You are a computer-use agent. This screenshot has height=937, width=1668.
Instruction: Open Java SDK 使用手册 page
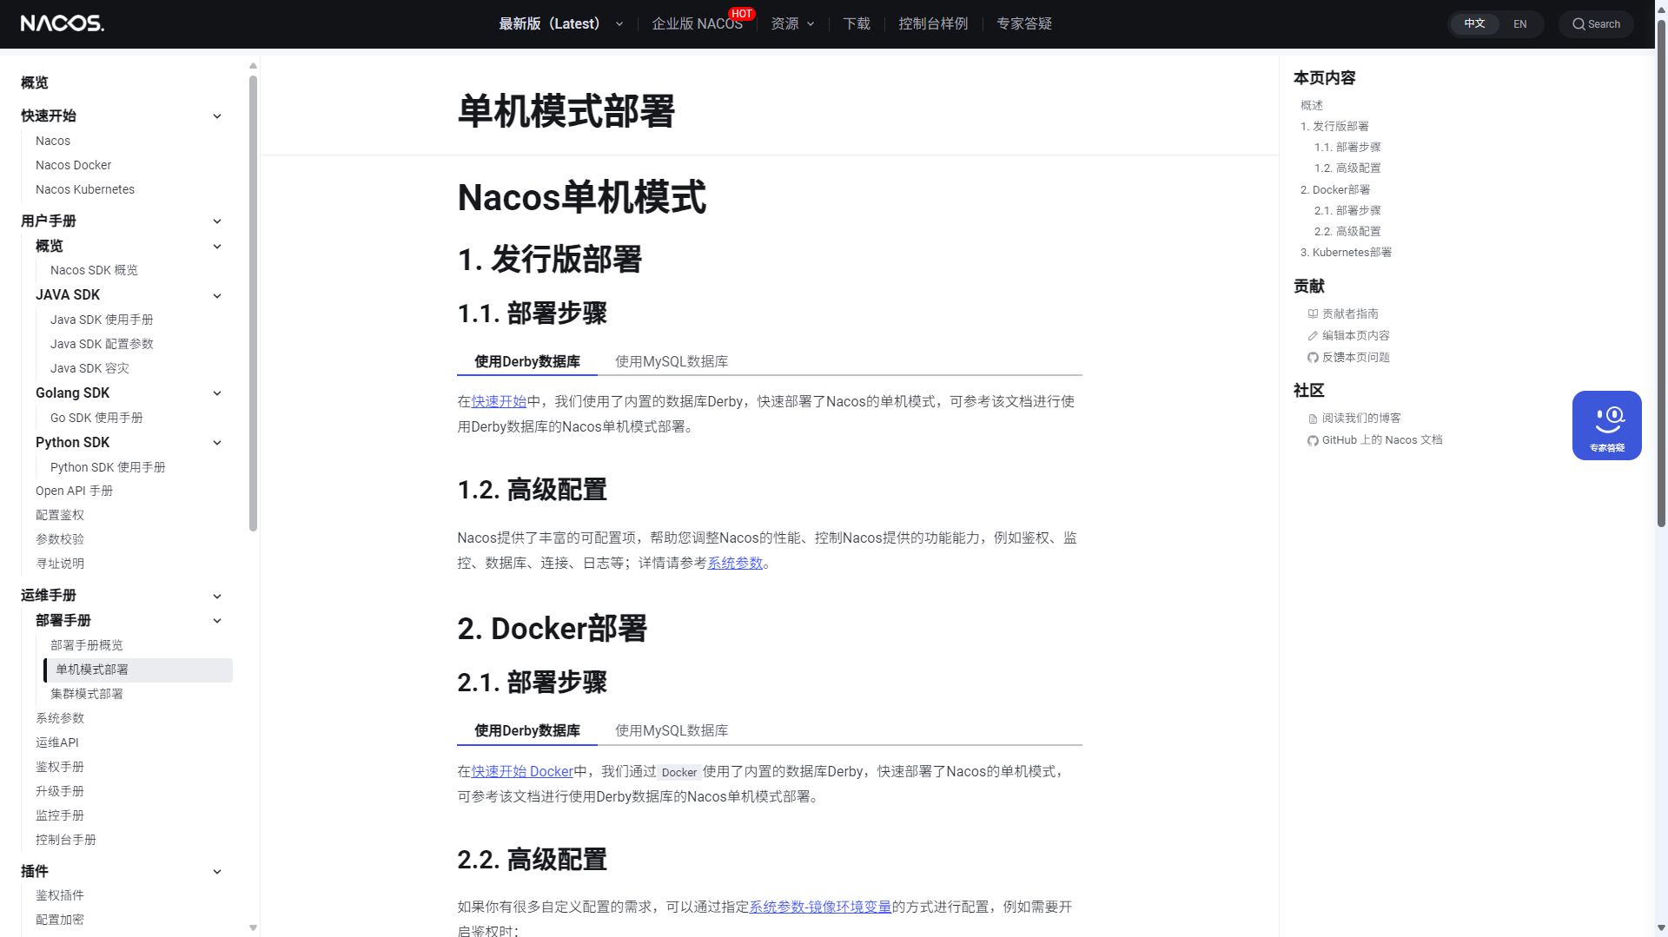[102, 320]
